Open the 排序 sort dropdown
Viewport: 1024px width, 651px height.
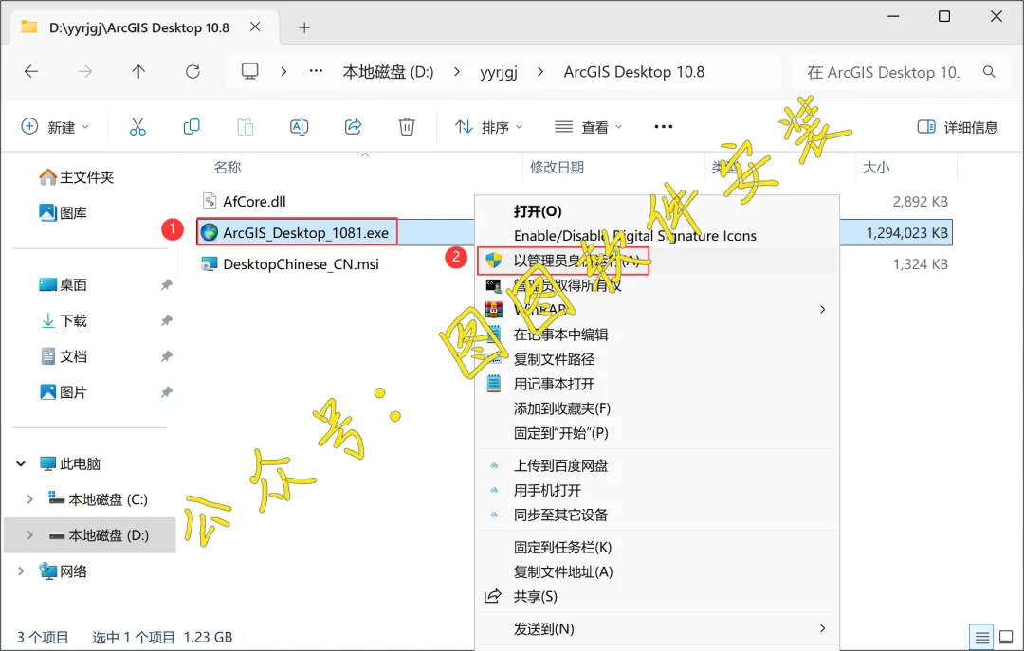[489, 127]
